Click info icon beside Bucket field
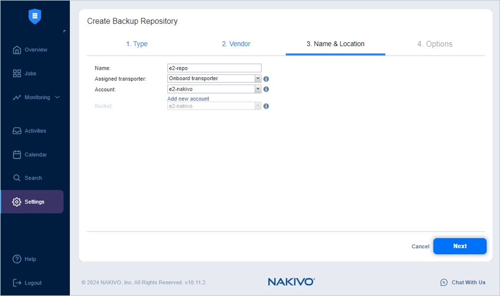 pos(266,106)
